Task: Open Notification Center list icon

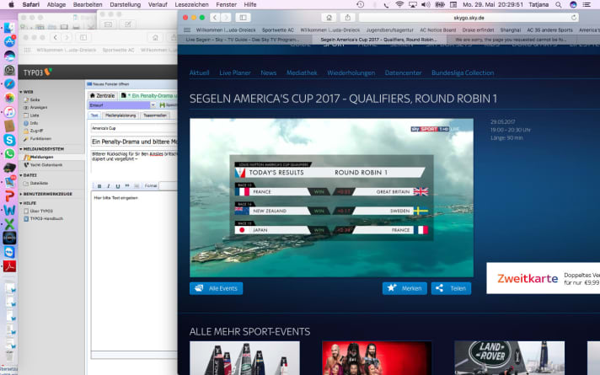Action: coord(587,4)
